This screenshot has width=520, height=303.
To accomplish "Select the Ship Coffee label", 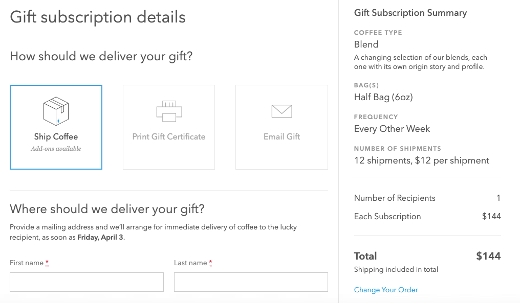I will pos(56,136).
